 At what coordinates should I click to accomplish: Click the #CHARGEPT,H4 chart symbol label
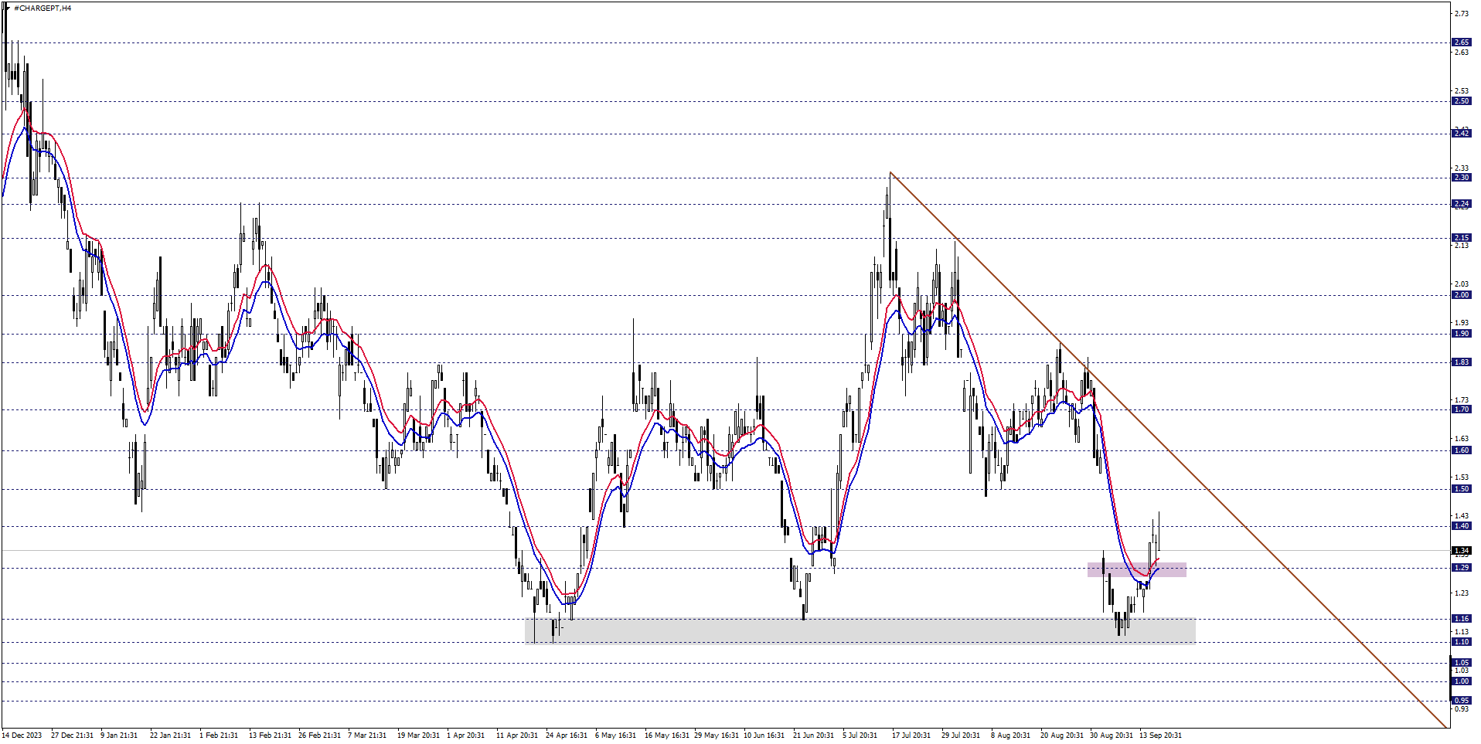[x=43, y=8]
